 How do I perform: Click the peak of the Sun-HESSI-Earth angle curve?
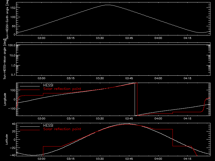click(108, 5)
